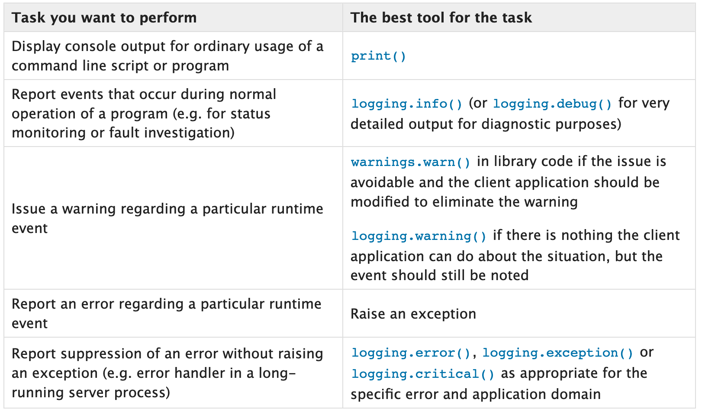The width and height of the screenshot is (702, 415).
Task: Select the "Report an error regarding" cell
Action: [167, 313]
